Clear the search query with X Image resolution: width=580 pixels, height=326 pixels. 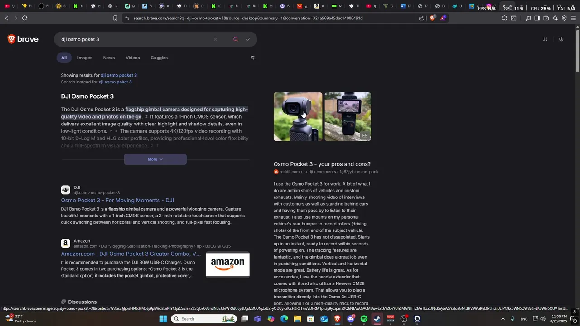[x=215, y=39]
